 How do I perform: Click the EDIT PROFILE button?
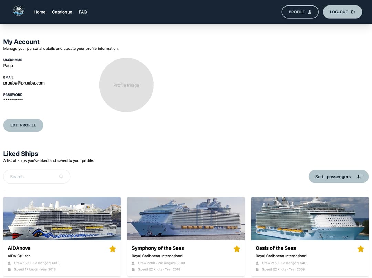23,125
